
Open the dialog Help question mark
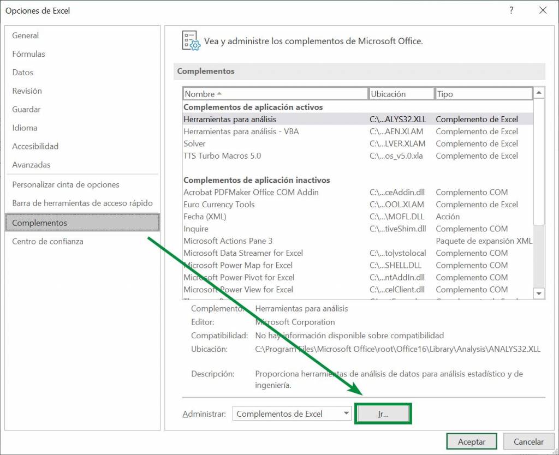click(x=511, y=10)
